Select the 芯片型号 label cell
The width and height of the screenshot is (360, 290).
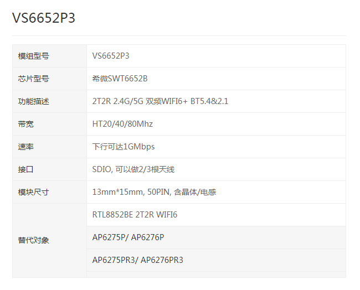point(34,79)
